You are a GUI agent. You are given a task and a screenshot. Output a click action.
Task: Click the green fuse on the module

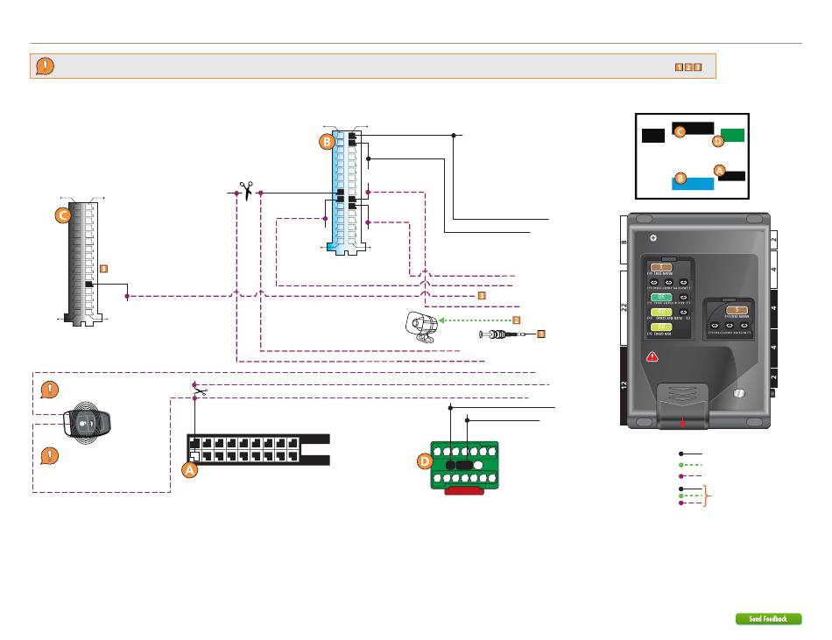(x=661, y=298)
